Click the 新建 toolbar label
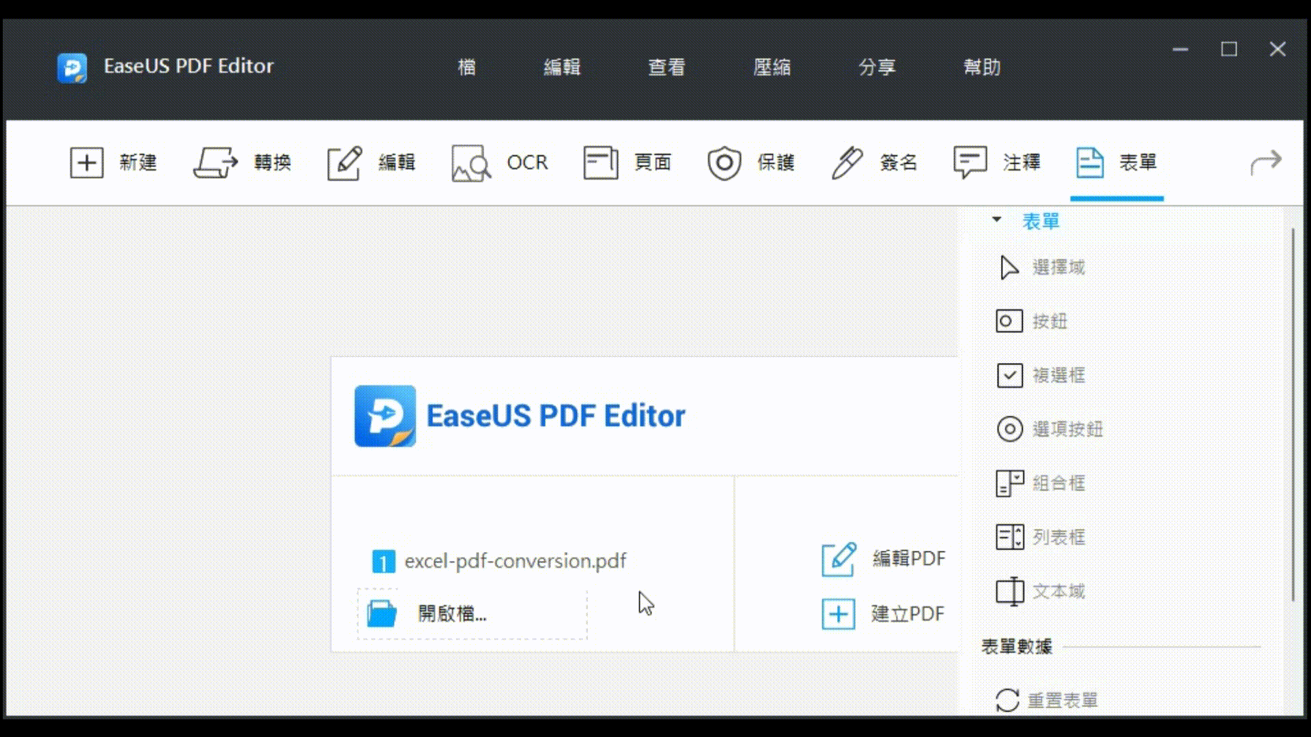 138,163
